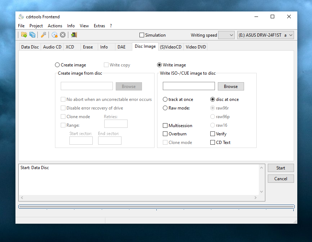Click the raw96p radio button
312x242 pixels.
click(212, 117)
